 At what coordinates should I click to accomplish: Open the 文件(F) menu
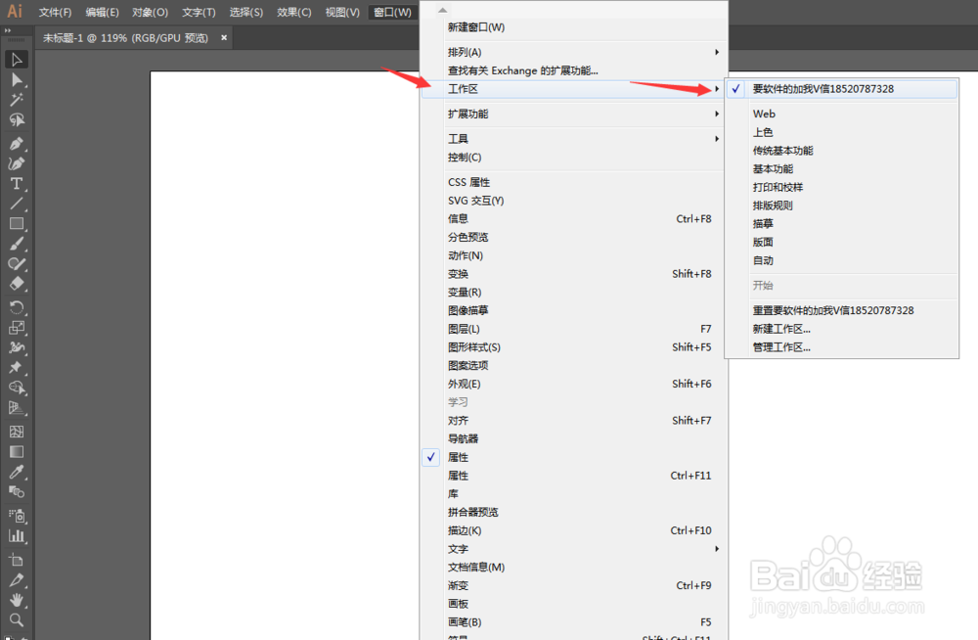[x=55, y=13]
